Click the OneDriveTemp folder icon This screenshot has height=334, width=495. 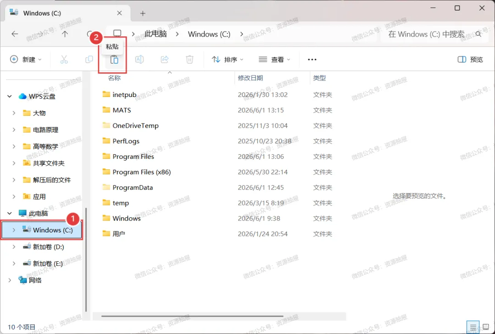106,125
